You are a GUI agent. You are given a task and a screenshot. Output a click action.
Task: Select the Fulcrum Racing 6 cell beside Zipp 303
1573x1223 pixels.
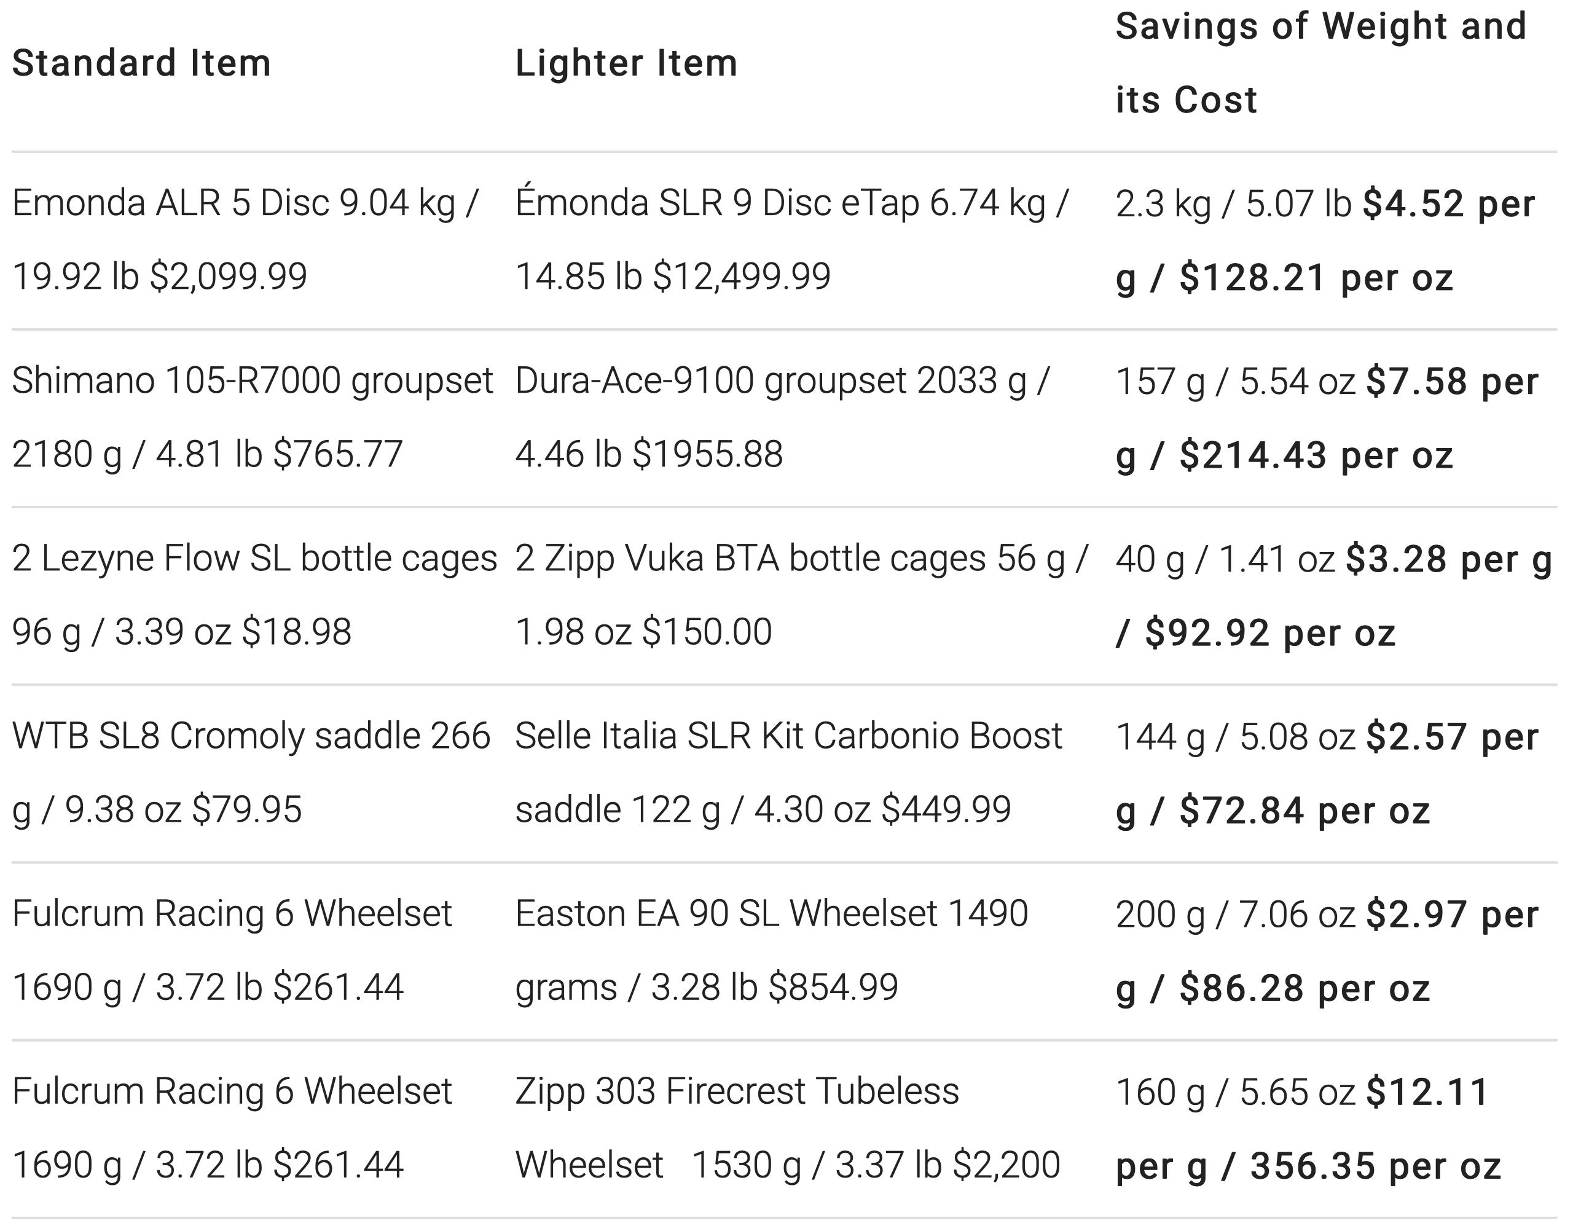click(x=232, y=1128)
